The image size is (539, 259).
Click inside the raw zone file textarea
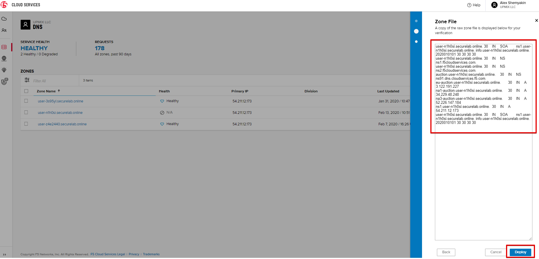[x=483, y=142]
